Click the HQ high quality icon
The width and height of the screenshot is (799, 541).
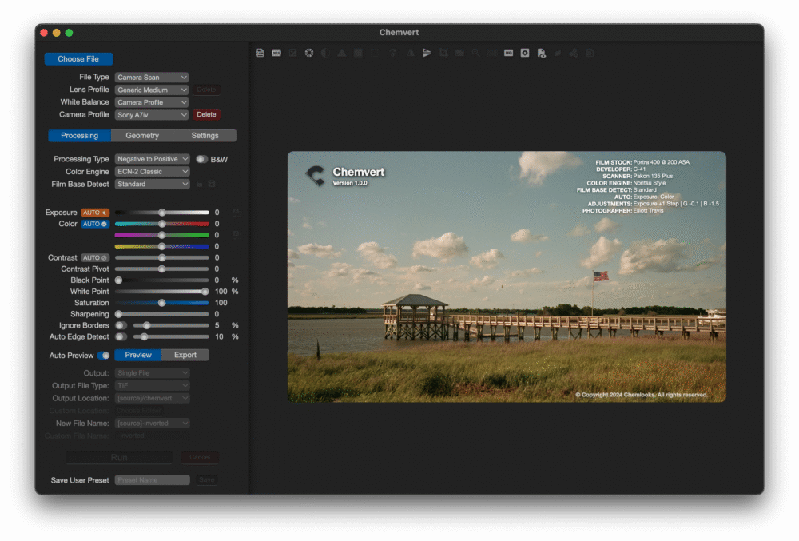(508, 53)
